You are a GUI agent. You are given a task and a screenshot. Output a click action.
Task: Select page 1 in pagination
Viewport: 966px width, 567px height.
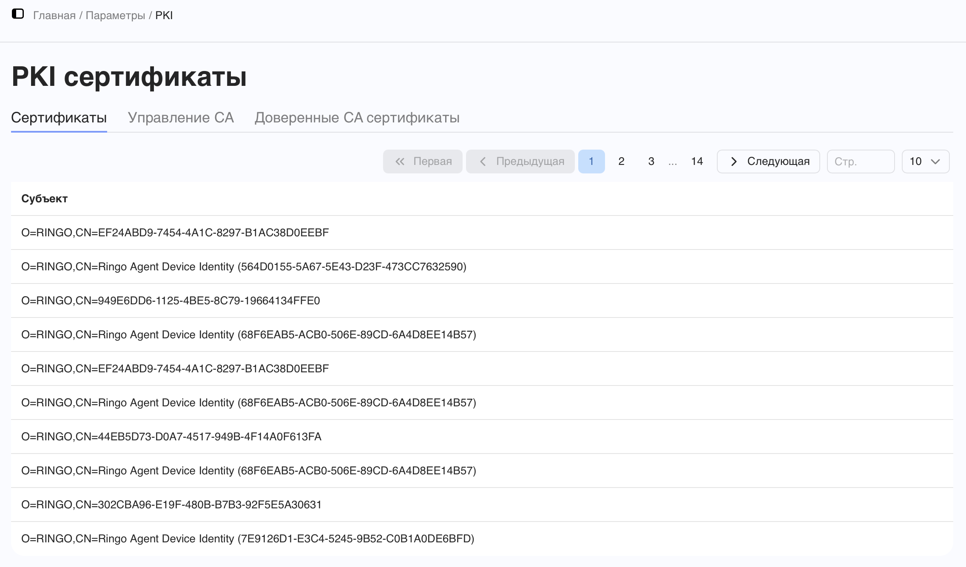591,162
